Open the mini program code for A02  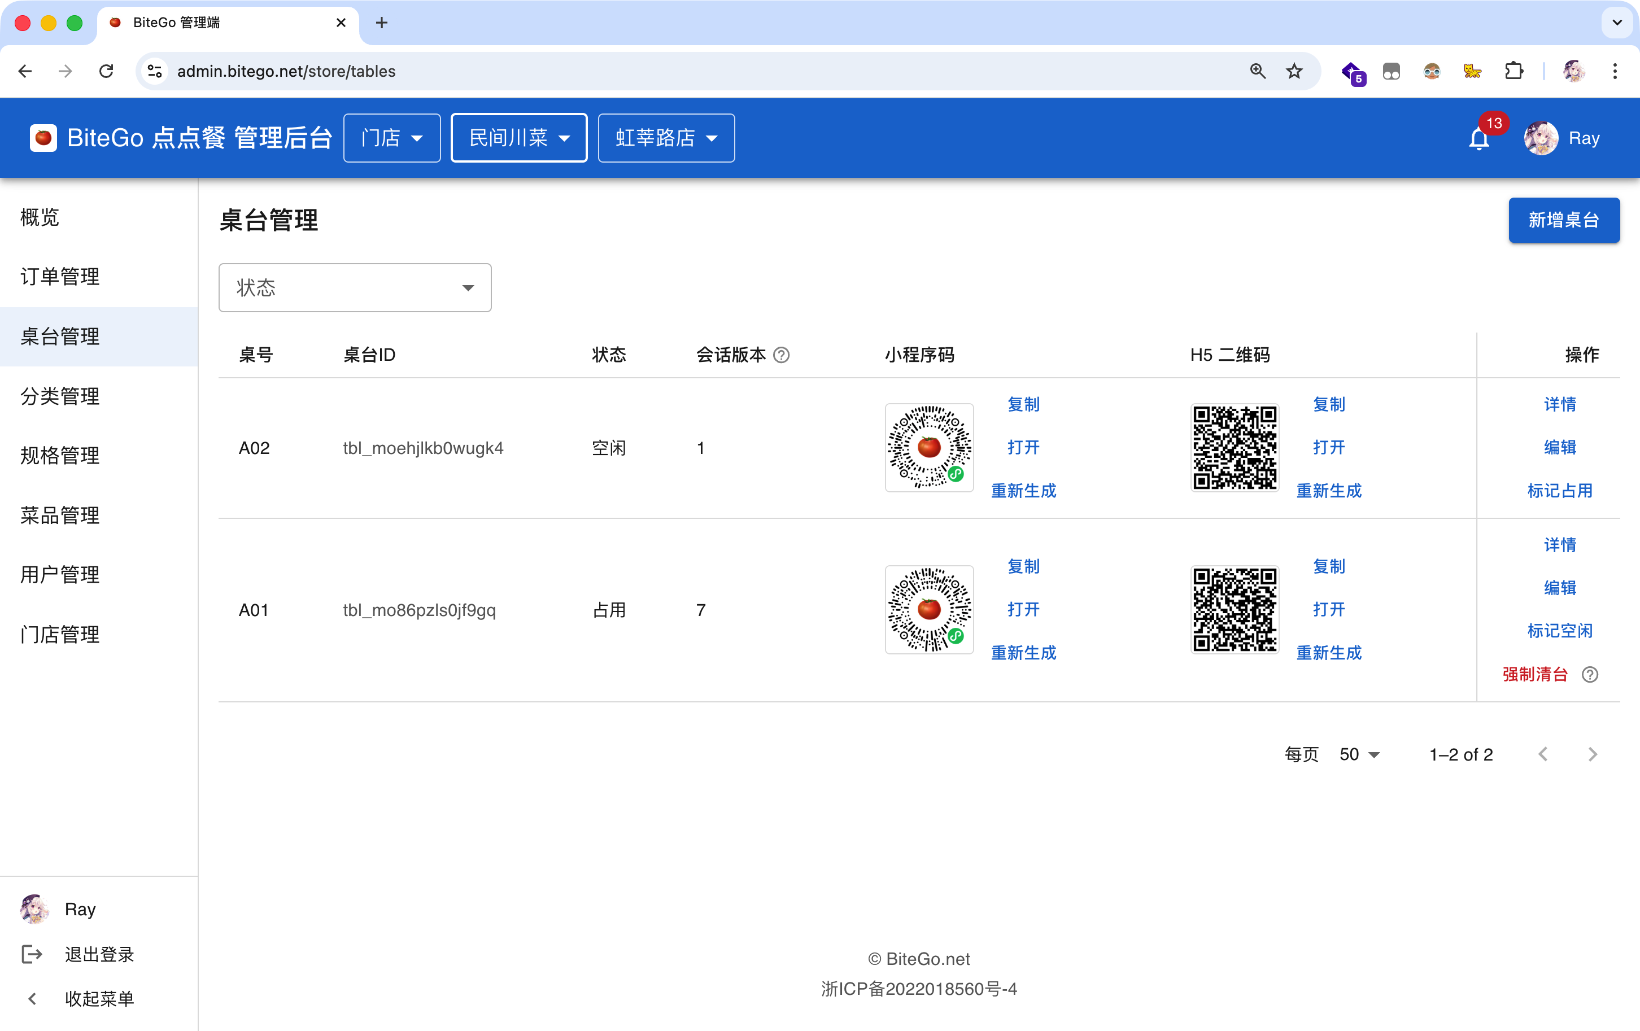point(1023,447)
